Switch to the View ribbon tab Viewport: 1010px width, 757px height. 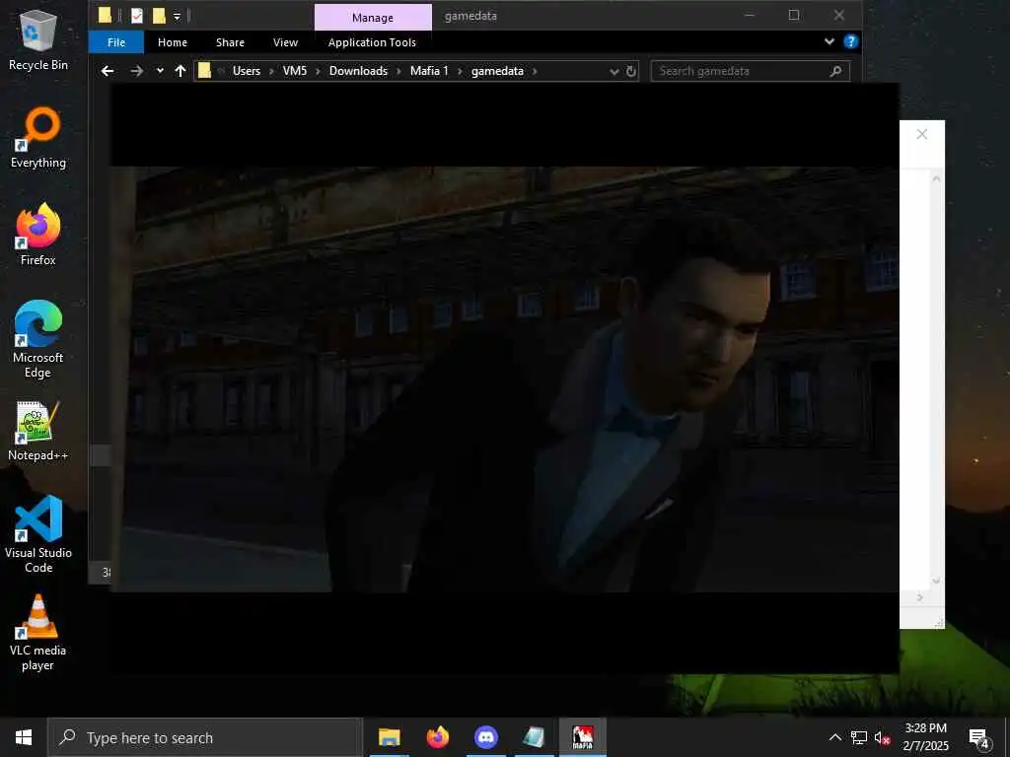click(285, 41)
